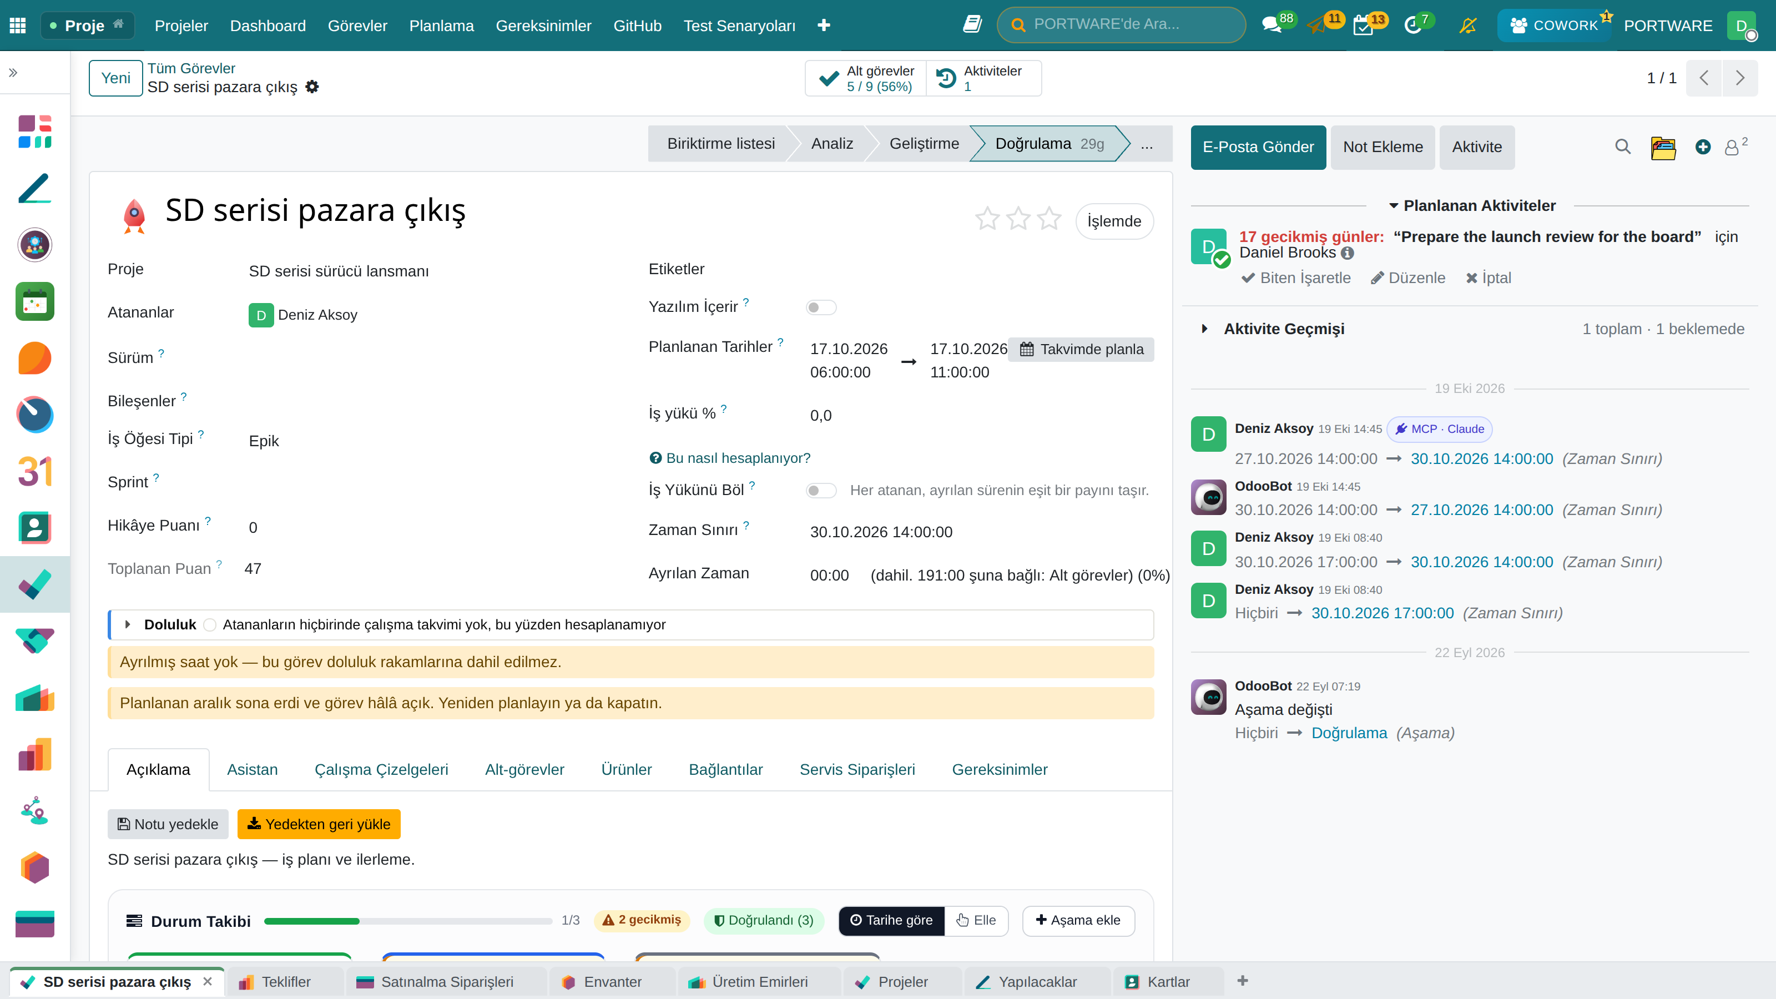
Task: Click the plus circle icon in chatter
Action: (1703, 147)
